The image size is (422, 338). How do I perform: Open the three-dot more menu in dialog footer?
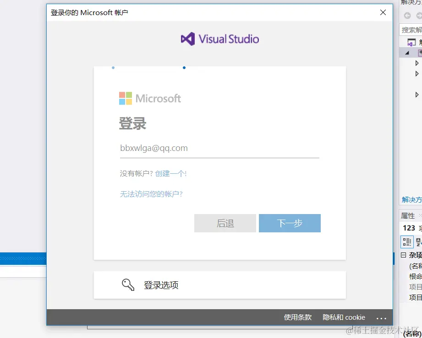click(x=381, y=318)
